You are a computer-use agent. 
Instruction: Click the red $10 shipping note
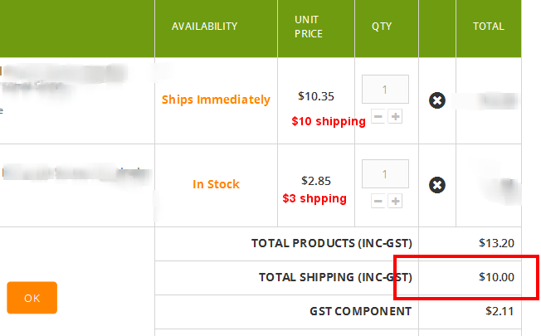[329, 121]
